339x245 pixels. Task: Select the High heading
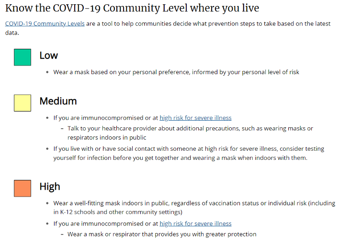tap(50, 186)
